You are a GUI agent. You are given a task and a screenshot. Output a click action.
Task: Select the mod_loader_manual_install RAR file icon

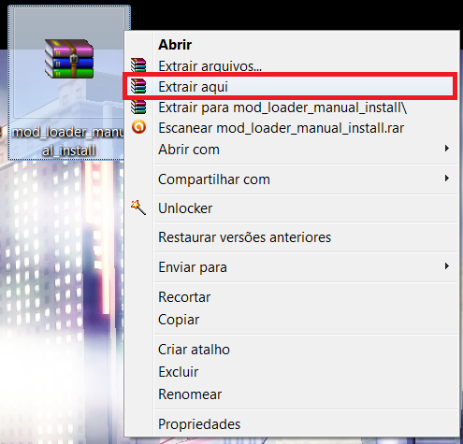coord(69,59)
